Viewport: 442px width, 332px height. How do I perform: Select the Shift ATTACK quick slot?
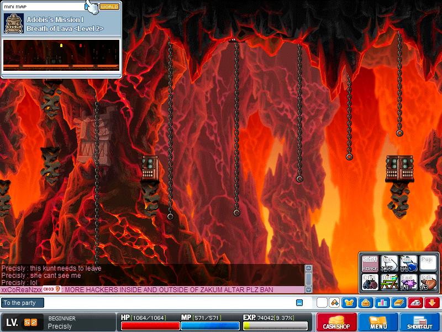point(370,264)
